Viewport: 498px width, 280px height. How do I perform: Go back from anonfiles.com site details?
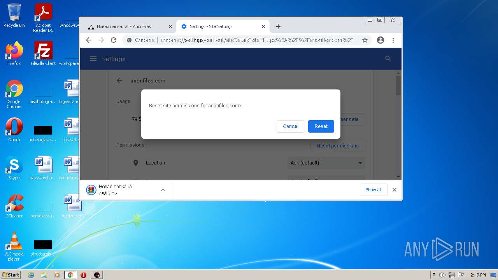119,81
